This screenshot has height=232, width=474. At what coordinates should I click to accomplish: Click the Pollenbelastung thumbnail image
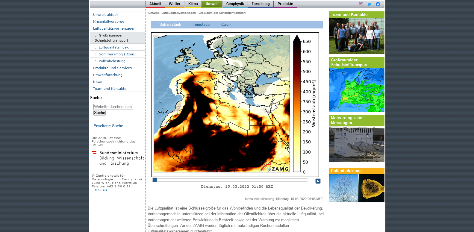click(357, 188)
